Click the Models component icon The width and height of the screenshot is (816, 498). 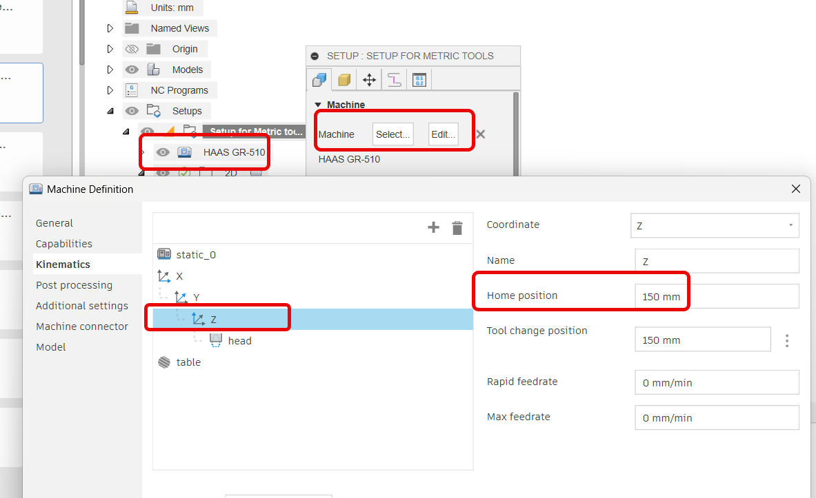153,70
